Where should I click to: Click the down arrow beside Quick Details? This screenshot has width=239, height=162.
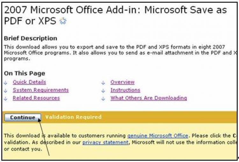(x=6, y=82)
